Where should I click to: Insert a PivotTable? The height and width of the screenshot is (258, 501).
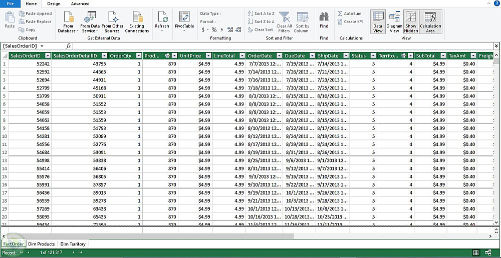pos(184,21)
